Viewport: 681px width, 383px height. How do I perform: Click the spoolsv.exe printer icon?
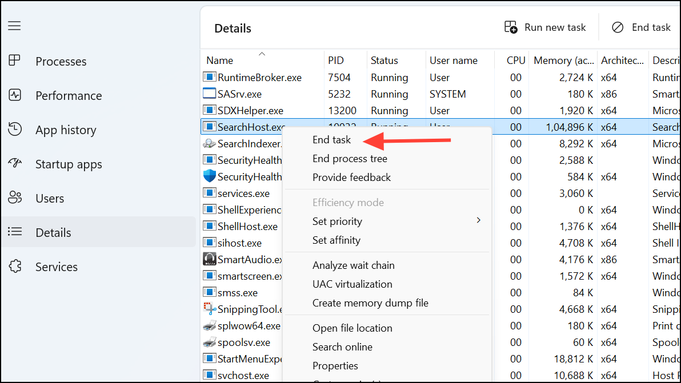209,342
